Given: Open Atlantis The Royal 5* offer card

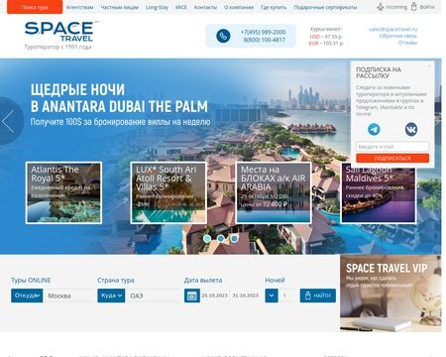Looking at the screenshot, I should coord(63,192).
